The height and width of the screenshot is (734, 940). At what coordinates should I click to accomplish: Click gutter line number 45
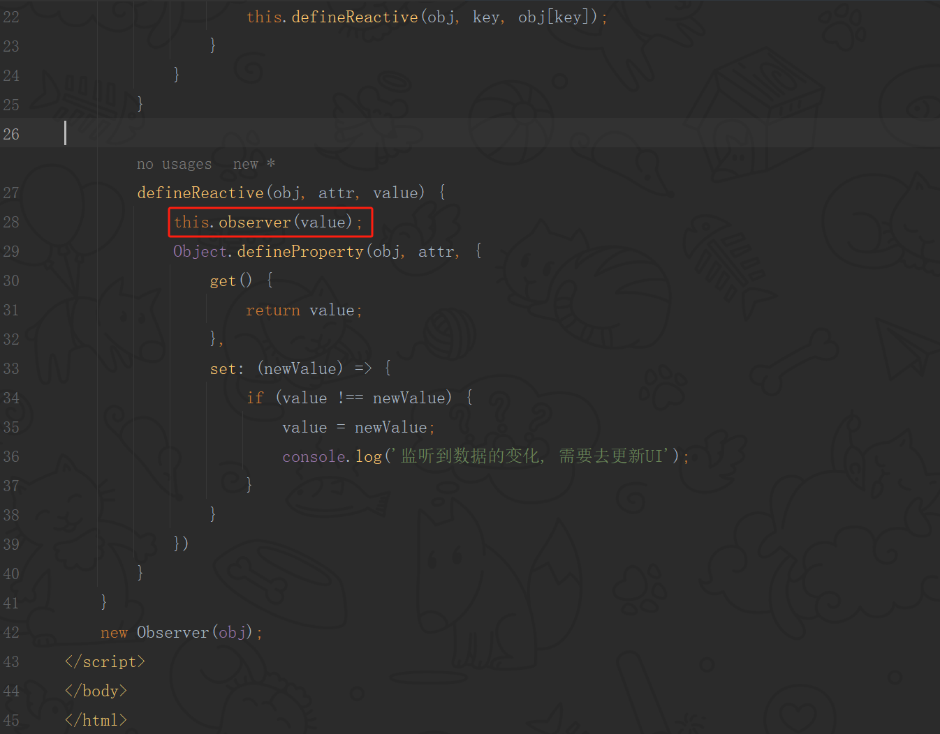11,720
